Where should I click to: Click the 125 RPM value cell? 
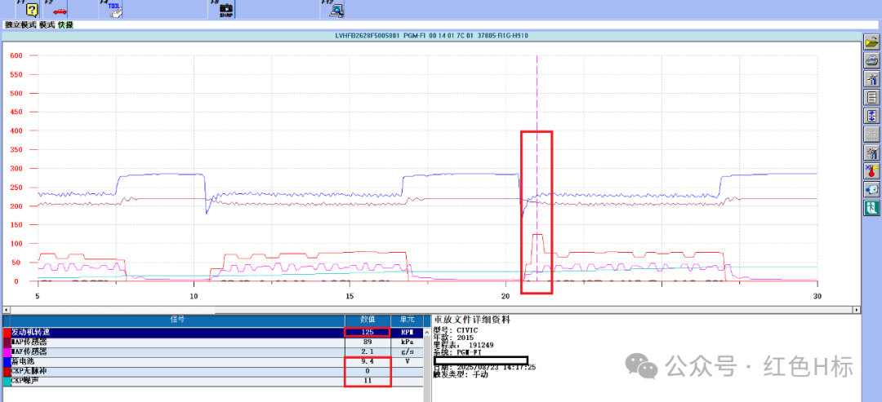[x=367, y=333]
